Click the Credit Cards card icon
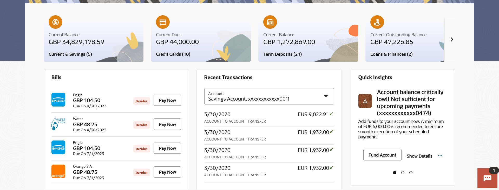 tap(163, 22)
